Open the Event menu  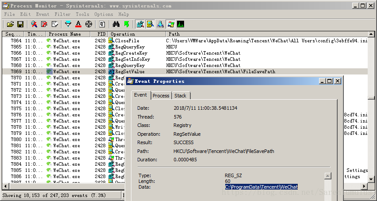(43, 15)
